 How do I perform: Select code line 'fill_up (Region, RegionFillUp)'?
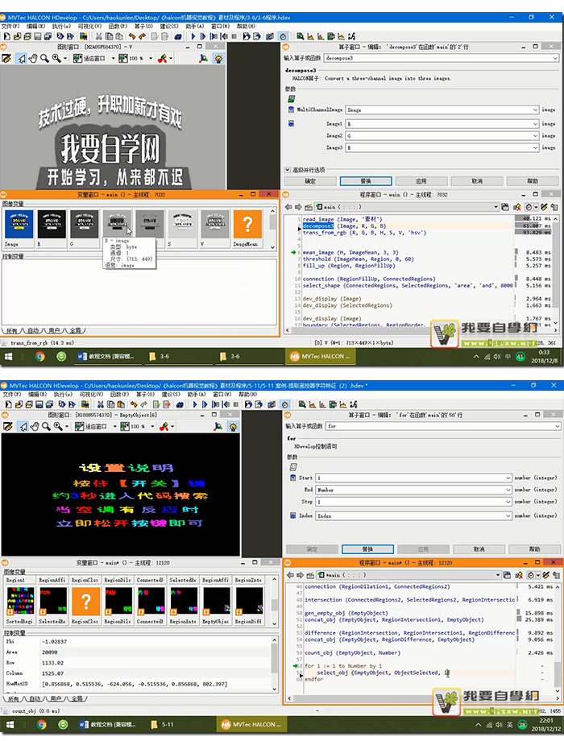[349, 266]
